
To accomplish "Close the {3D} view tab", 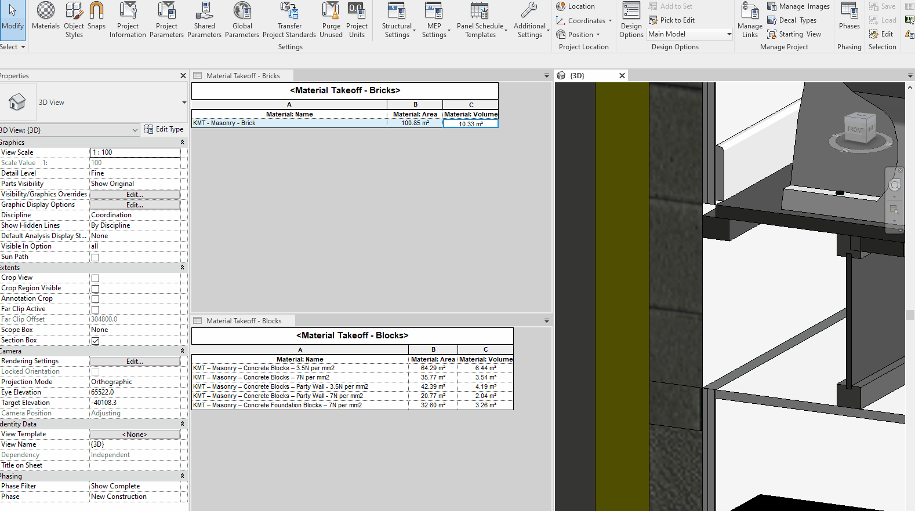I will click(x=622, y=76).
